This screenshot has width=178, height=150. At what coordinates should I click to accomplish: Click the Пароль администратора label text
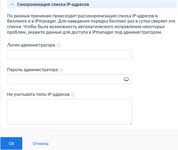(32, 70)
